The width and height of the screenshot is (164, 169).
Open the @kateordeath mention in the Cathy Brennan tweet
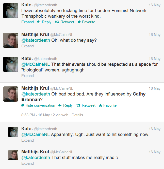pyautogui.click(x=36, y=94)
